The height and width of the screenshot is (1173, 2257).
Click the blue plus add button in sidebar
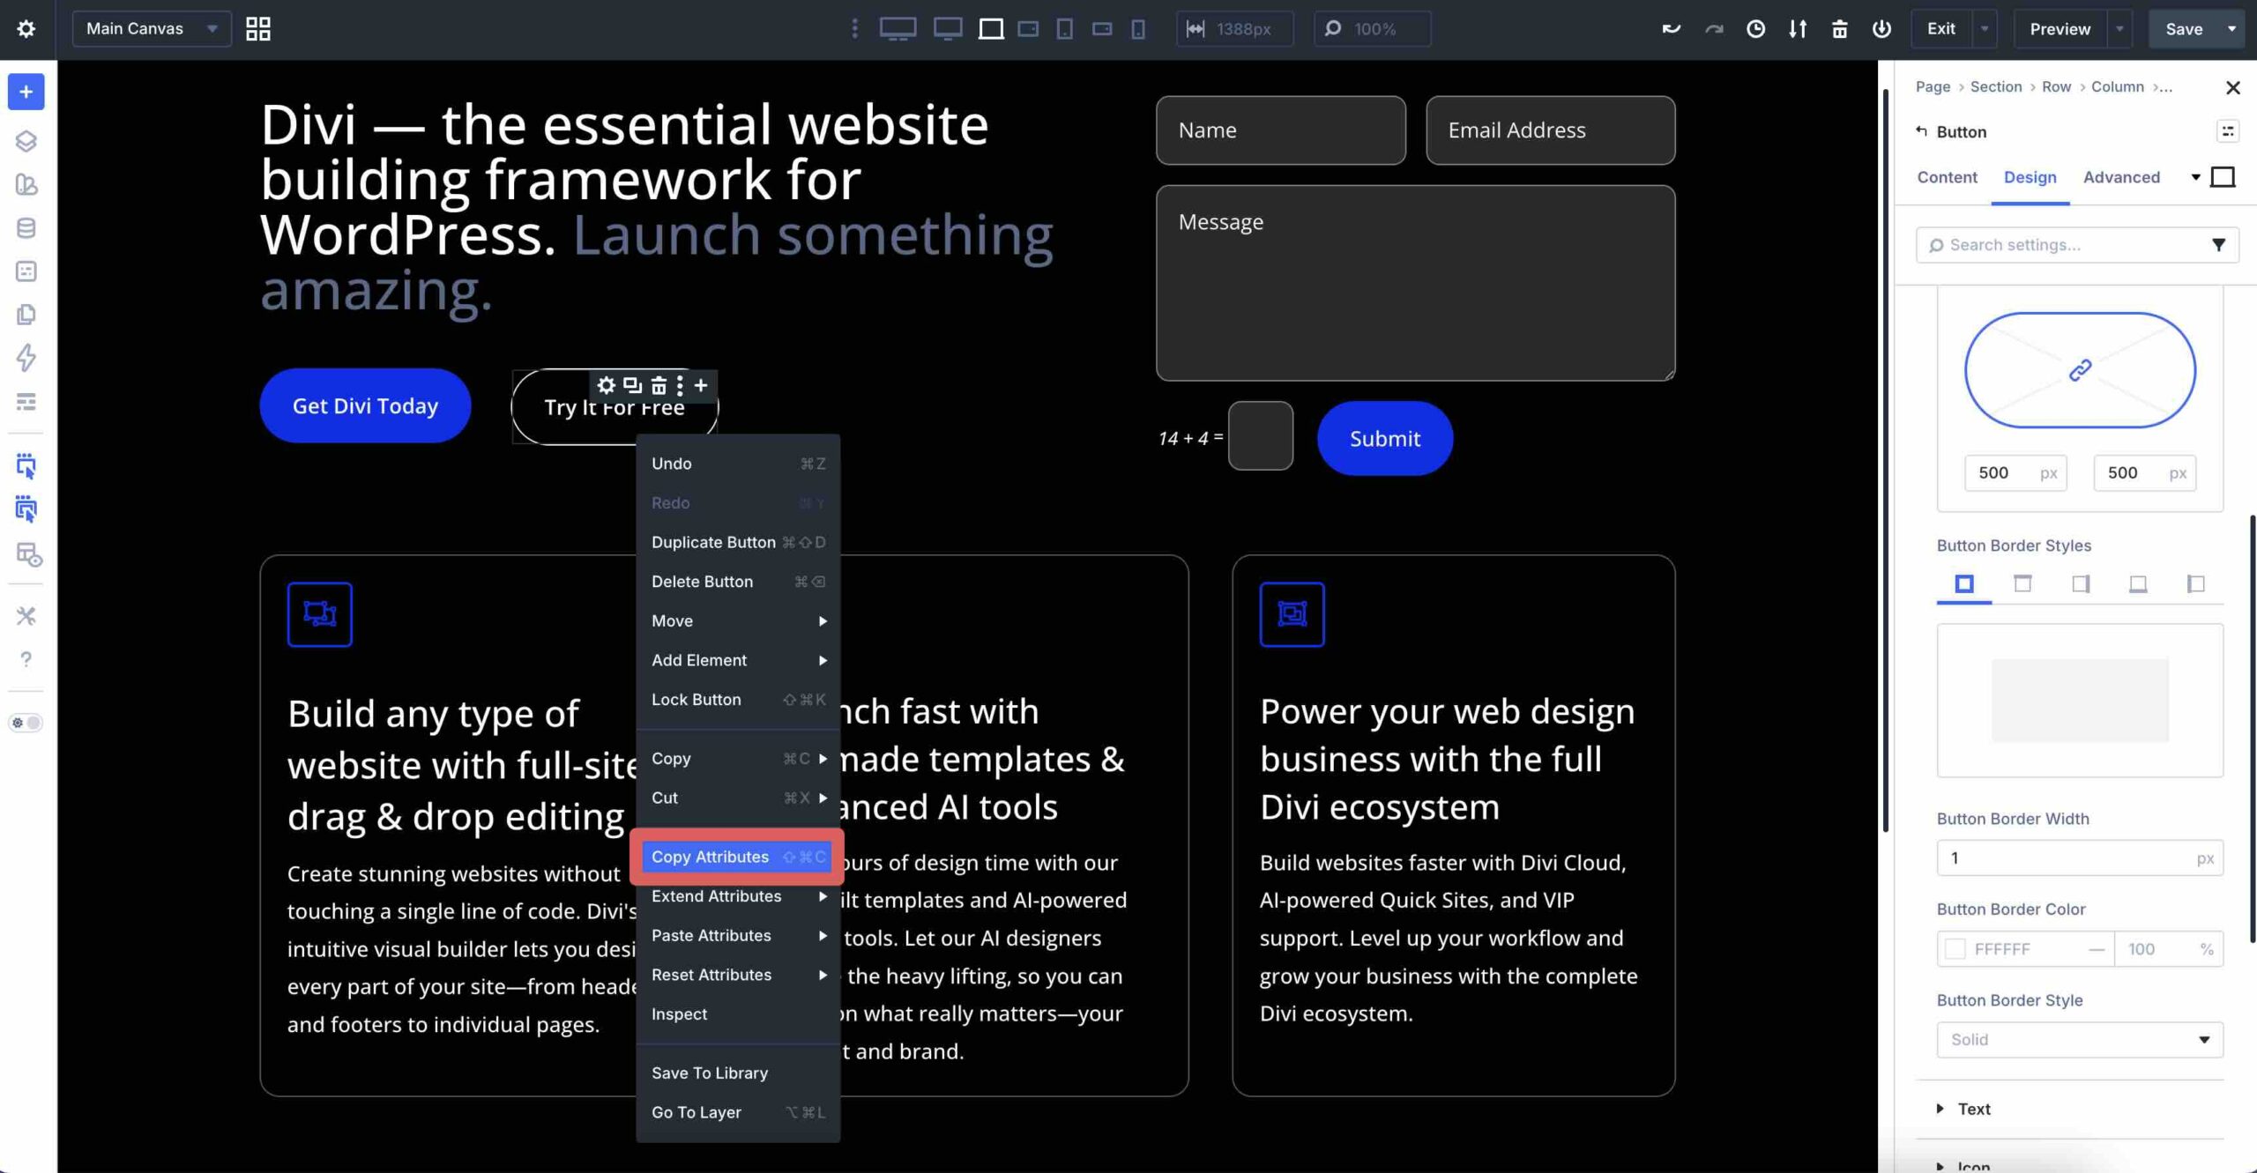[x=26, y=92]
